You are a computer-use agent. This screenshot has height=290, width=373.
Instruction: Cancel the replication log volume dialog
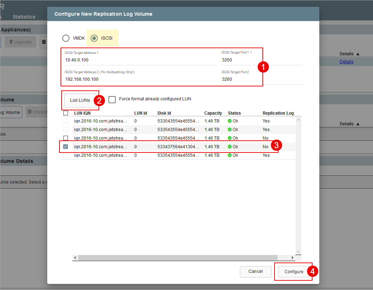pos(255,271)
